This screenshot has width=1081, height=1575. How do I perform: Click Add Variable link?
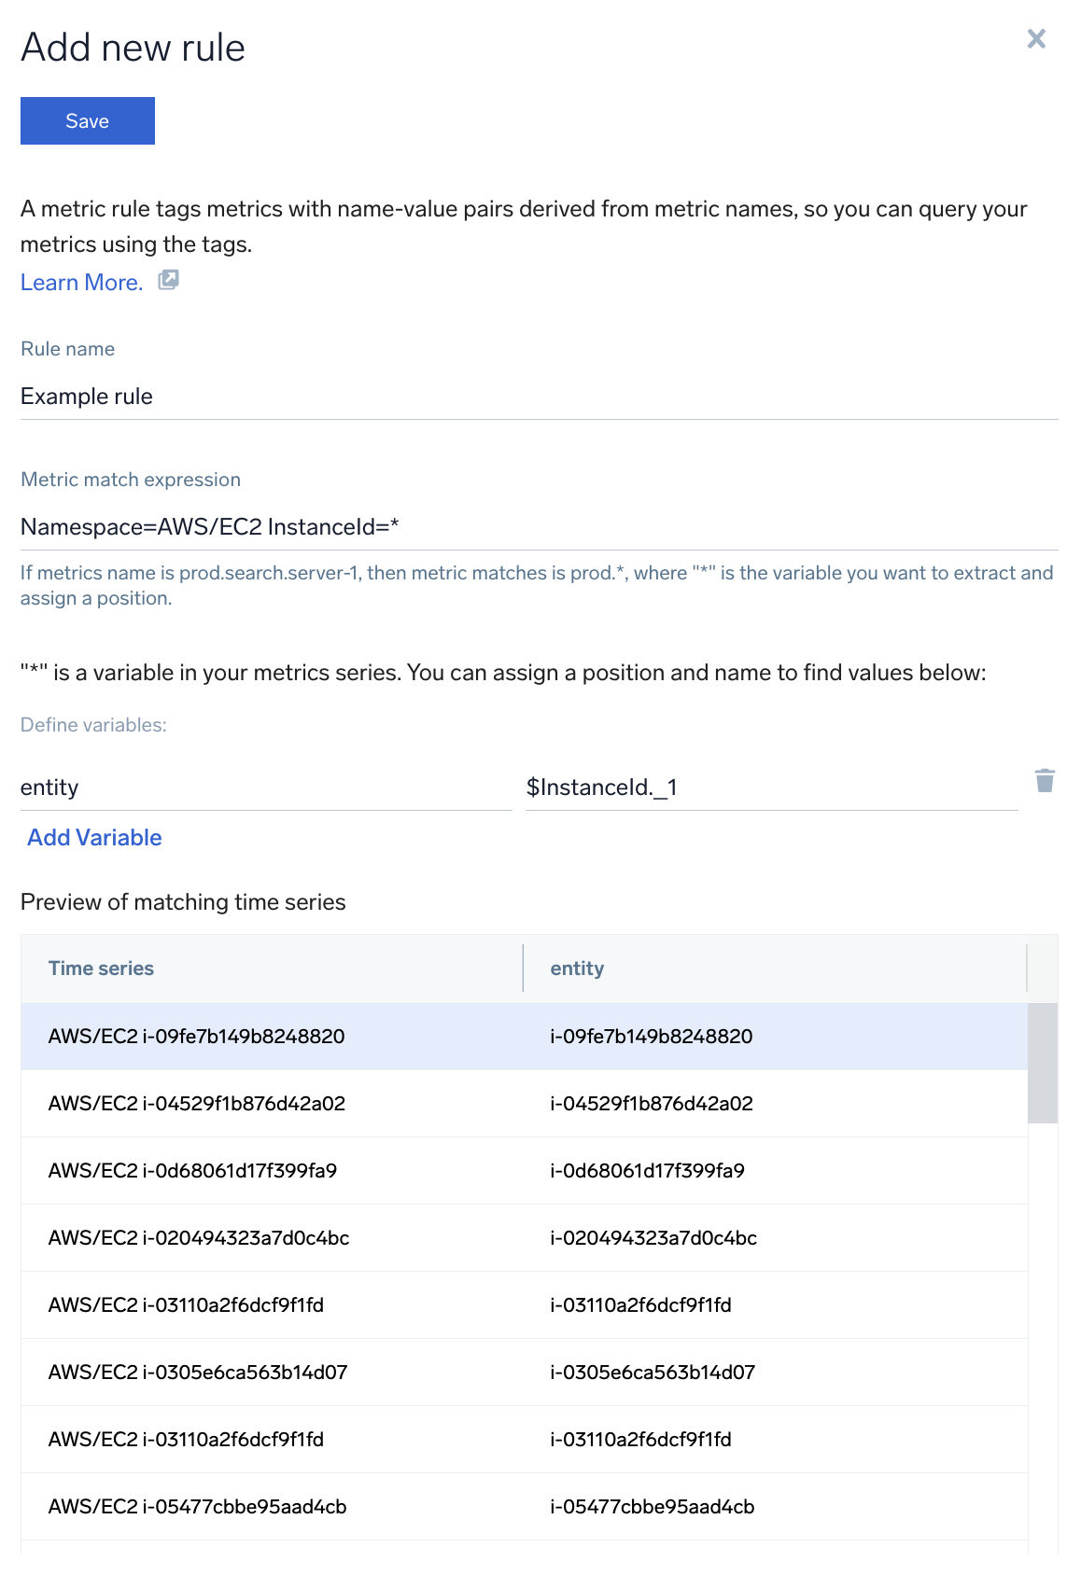(x=94, y=838)
